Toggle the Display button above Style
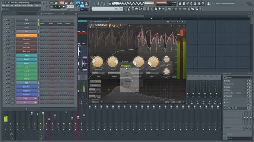The image size is (254, 142). click(125, 62)
